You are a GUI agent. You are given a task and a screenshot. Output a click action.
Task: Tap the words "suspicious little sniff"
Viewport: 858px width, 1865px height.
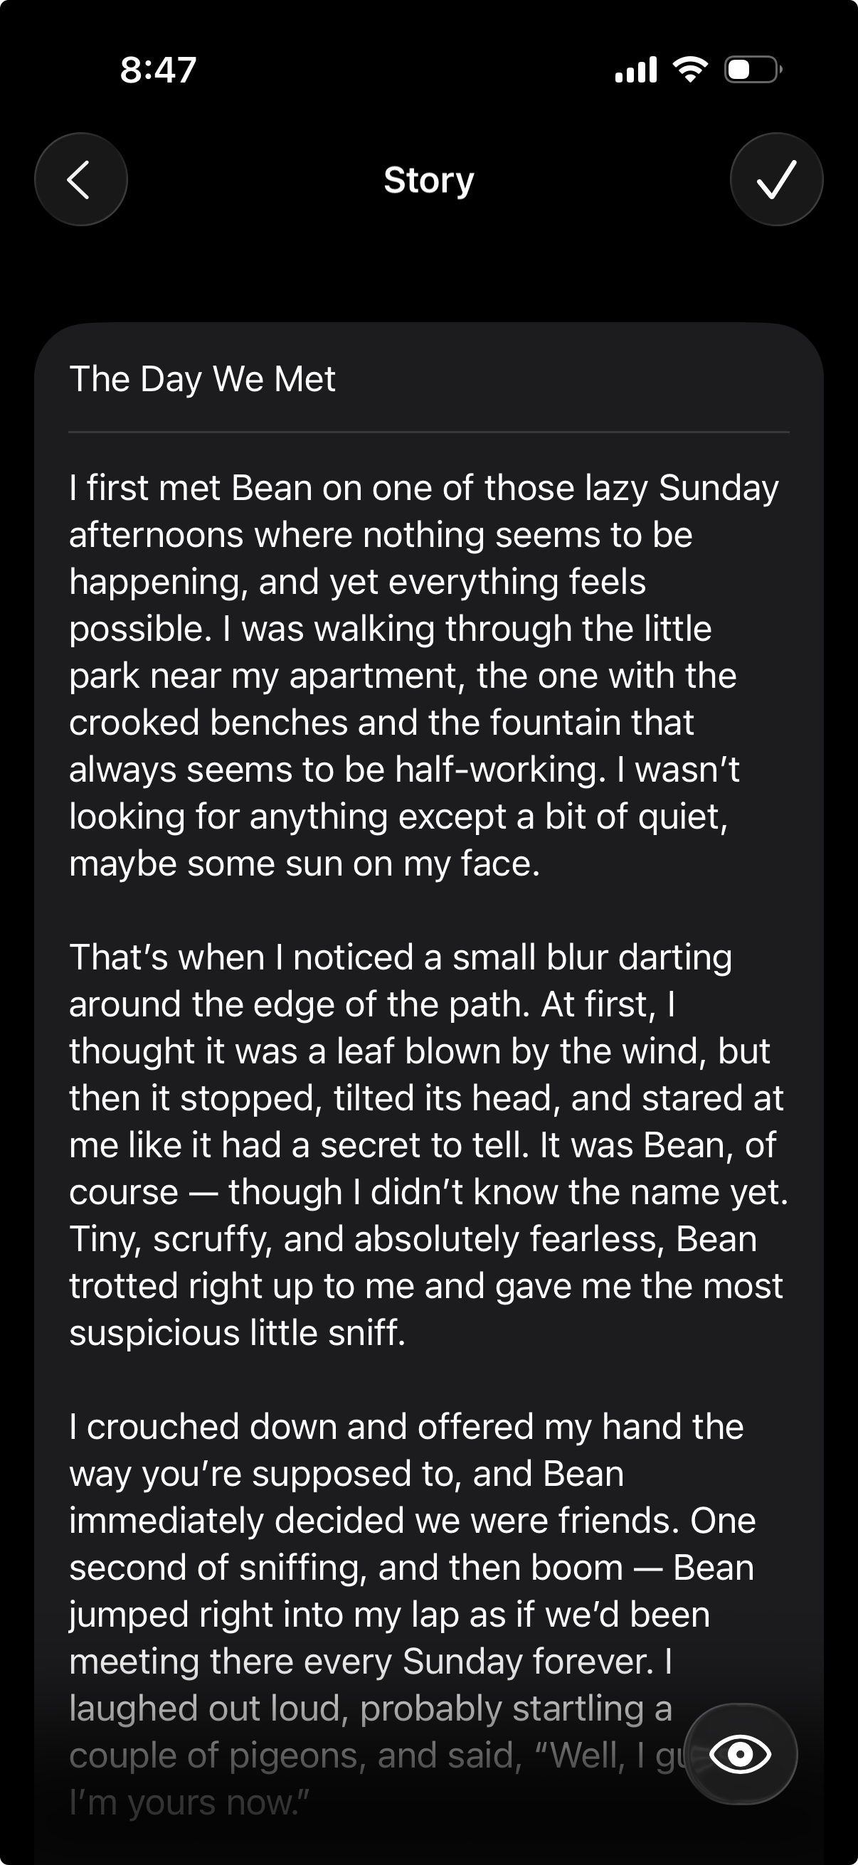[x=237, y=1333]
